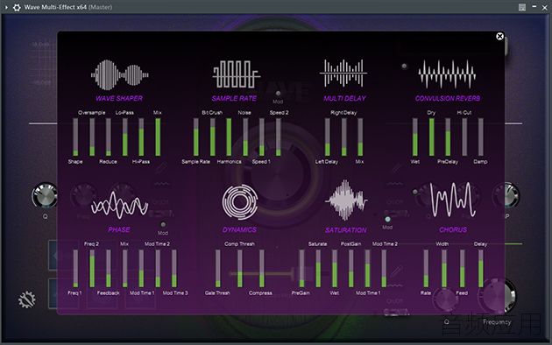Click the preset icon in the title bar
The image size is (552, 345).
pos(522,7)
